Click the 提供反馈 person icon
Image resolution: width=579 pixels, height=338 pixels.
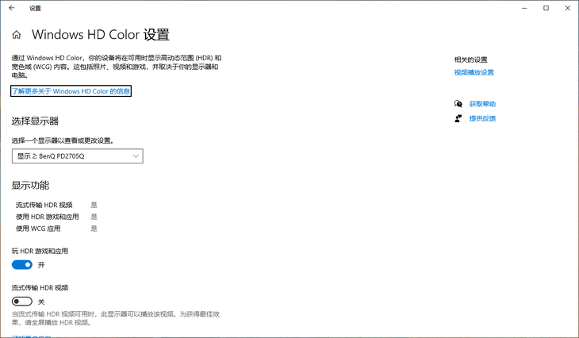click(458, 118)
